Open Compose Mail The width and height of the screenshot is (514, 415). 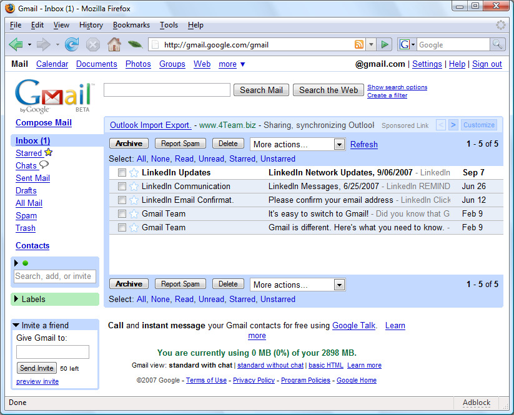click(44, 122)
